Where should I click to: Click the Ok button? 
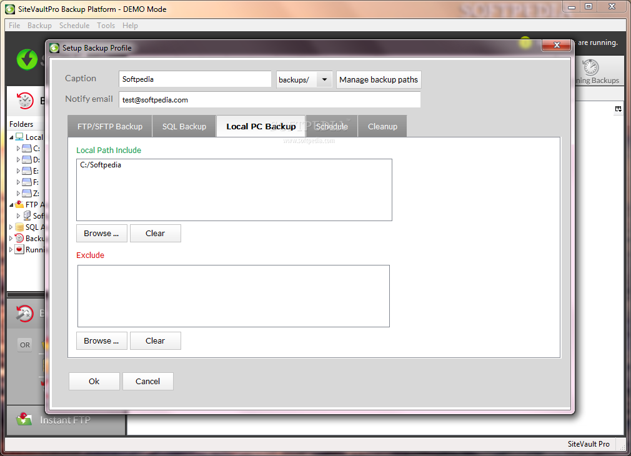coord(94,381)
